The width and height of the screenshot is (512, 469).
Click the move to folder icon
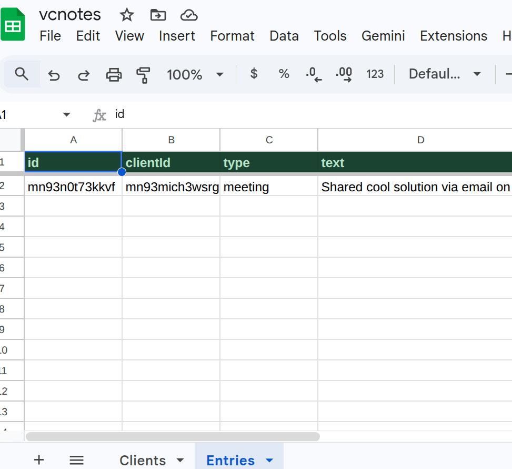click(158, 15)
